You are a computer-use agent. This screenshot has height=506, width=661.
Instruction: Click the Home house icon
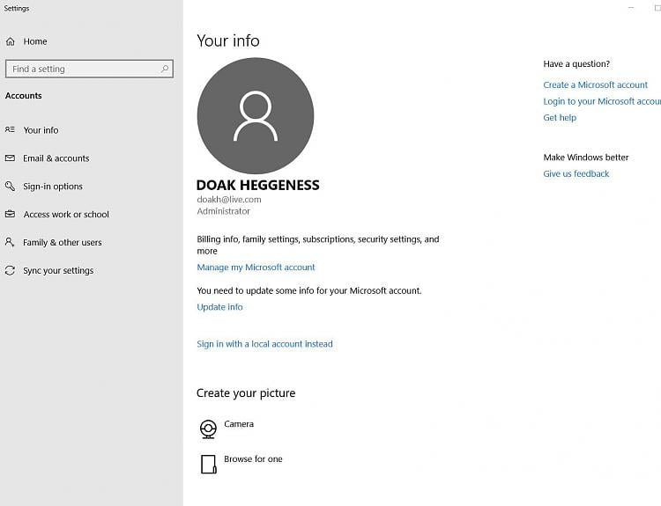11,41
